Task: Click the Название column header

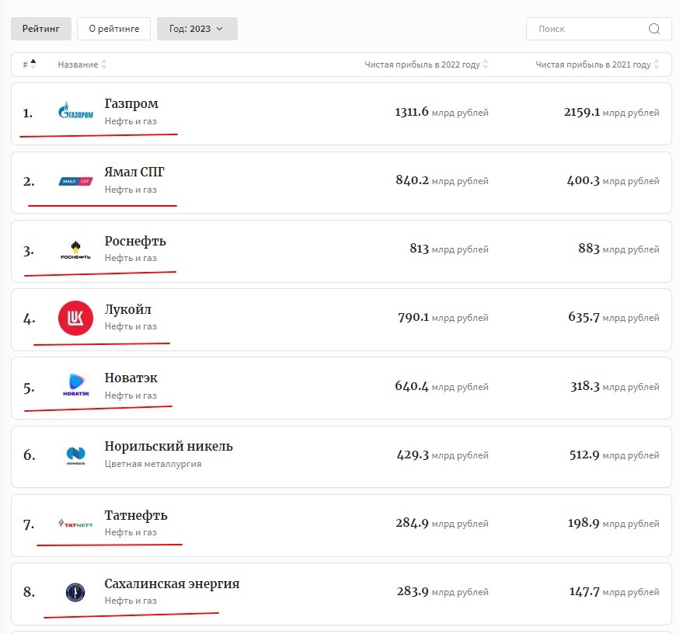Action: (x=78, y=64)
